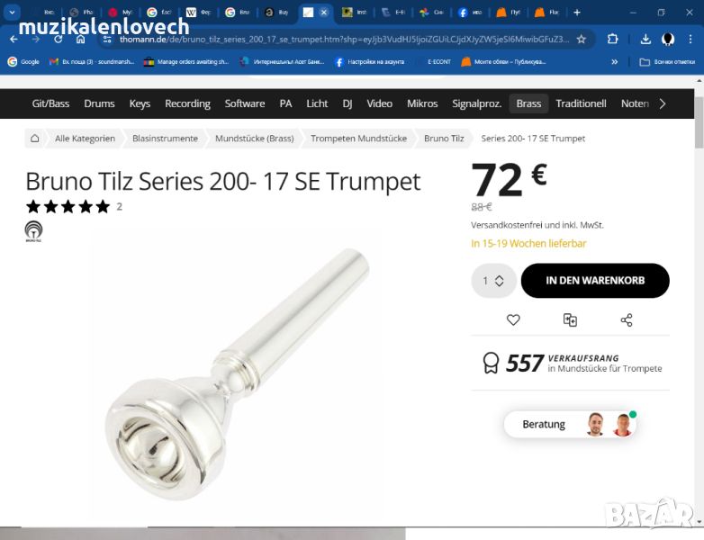
Task: Reload the page with refresh icon
Action: [x=58, y=40]
